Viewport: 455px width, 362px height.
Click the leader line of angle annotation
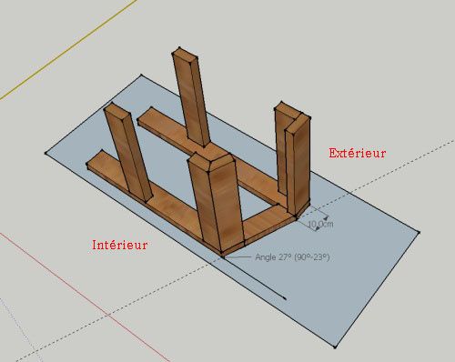[238, 257]
